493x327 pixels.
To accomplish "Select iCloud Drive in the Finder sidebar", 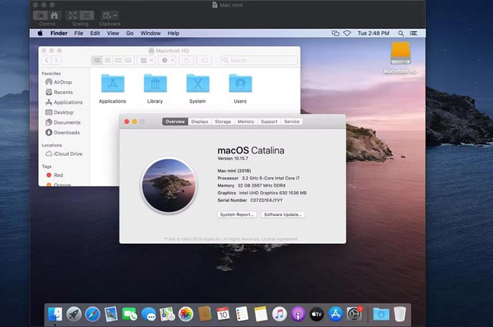I will (64, 153).
